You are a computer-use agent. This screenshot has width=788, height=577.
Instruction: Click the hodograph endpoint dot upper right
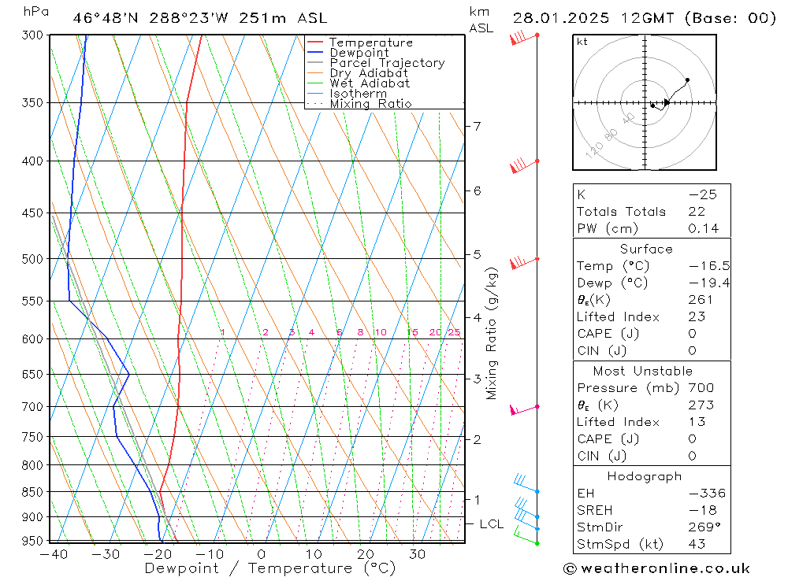coord(687,80)
